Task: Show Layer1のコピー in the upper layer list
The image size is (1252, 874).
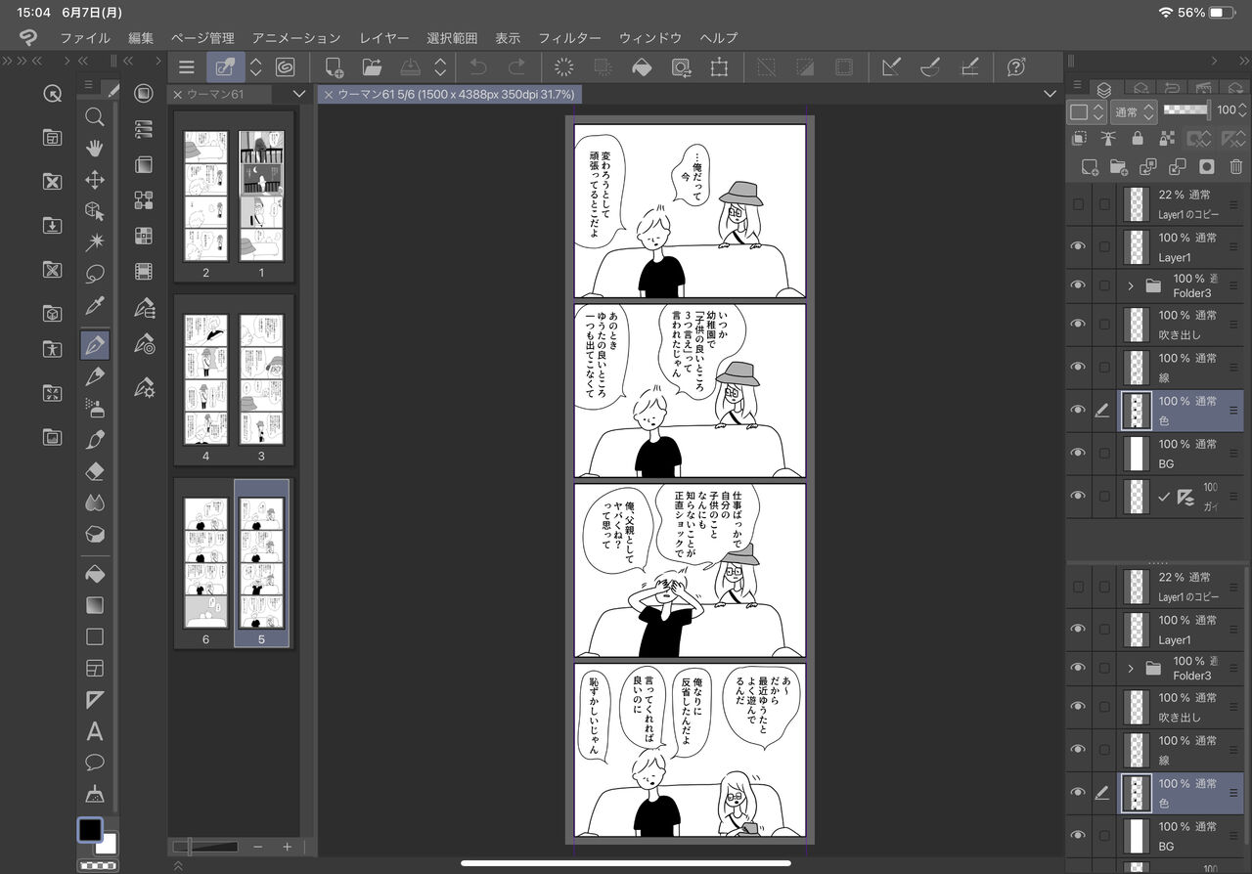Action: [1078, 204]
